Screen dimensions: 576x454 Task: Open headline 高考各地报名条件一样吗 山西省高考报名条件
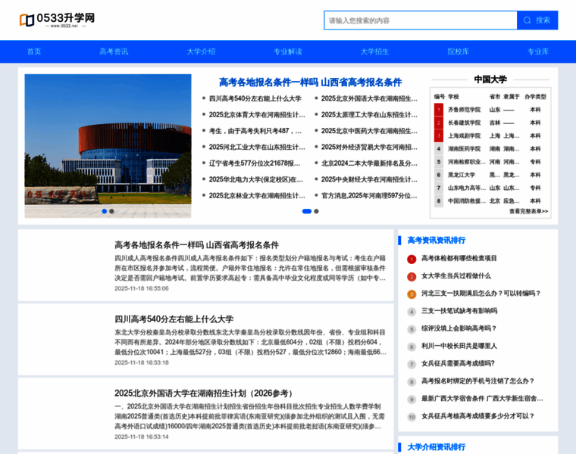(310, 82)
